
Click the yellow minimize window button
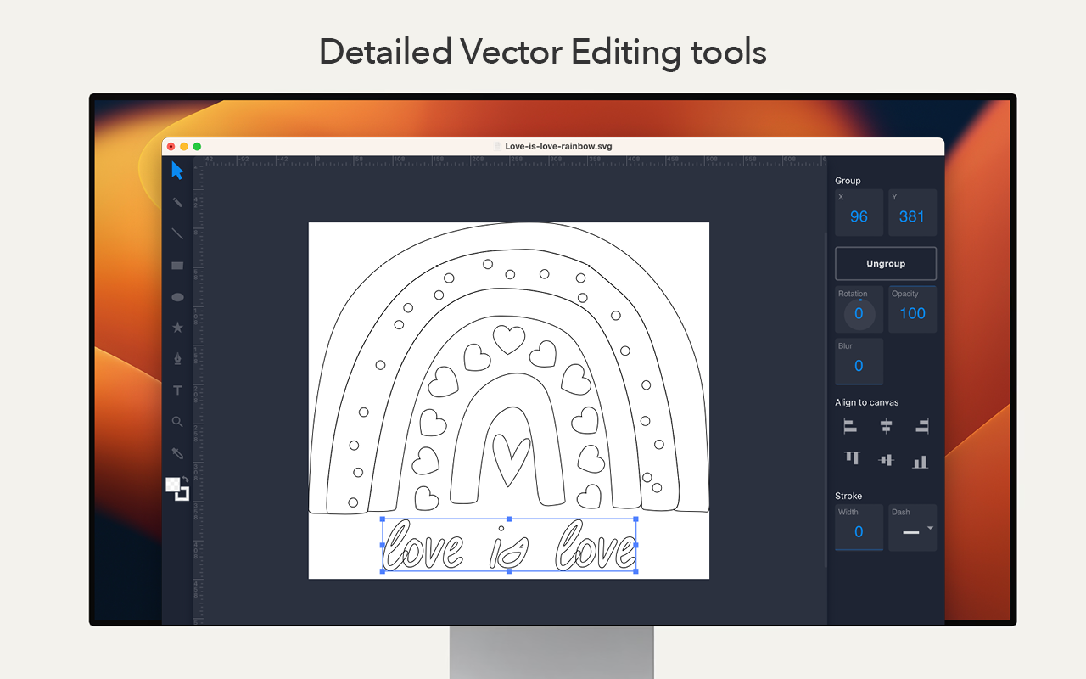tap(184, 147)
